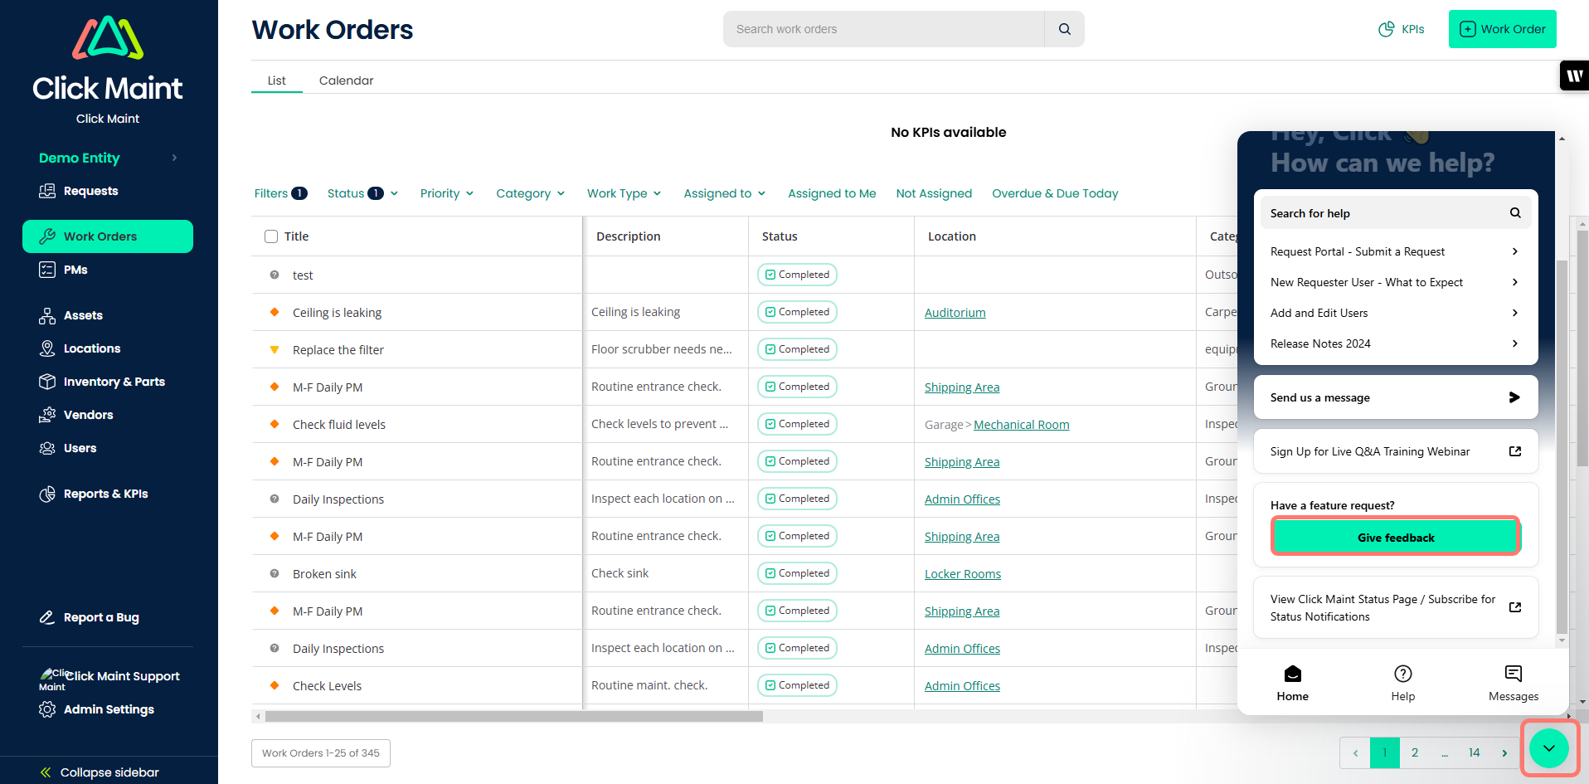Click the Vendors icon in sidebar
Screen dimensions: 1589x784
click(47, 415)
